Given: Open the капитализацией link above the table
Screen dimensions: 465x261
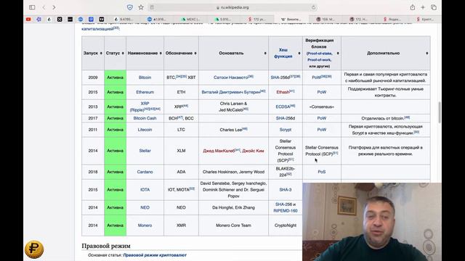Looking at the screenshot, I should (x=97, y=29).
